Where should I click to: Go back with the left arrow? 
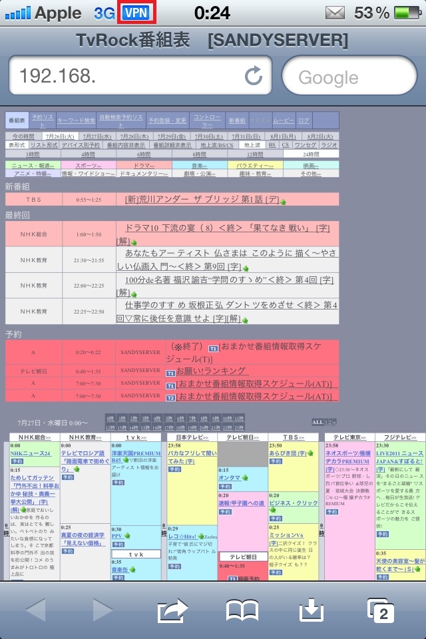tap(35, 610)
